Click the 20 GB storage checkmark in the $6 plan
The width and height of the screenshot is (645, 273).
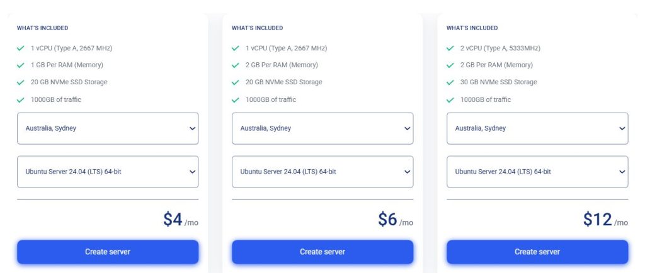236,82
